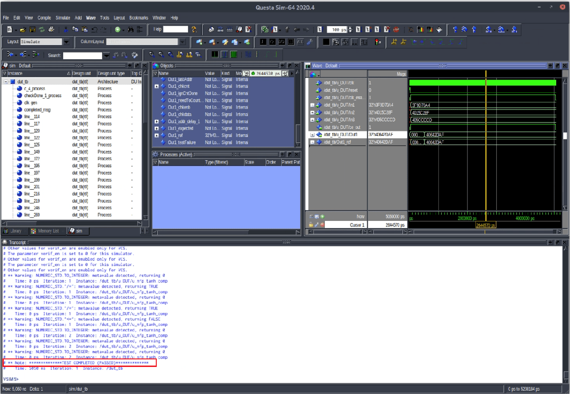Click the undock button on the Transcript pane

[557, 242]
